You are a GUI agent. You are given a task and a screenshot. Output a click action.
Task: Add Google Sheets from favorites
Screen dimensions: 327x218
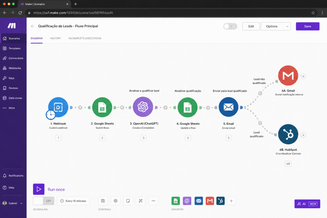tap(176, 201)
